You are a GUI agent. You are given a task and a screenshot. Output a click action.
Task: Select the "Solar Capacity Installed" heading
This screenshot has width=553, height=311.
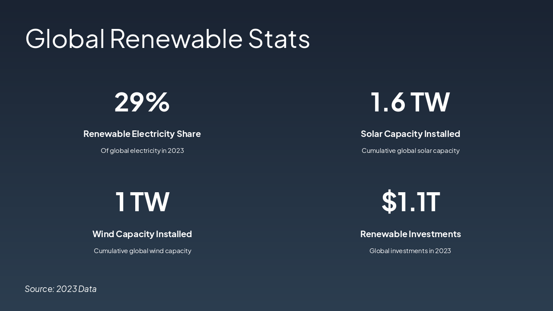coord(410,134)
